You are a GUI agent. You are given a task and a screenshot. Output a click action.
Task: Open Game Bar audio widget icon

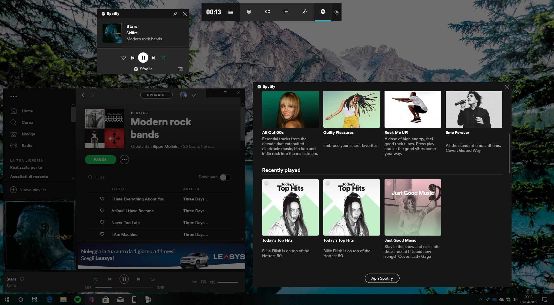267,12
